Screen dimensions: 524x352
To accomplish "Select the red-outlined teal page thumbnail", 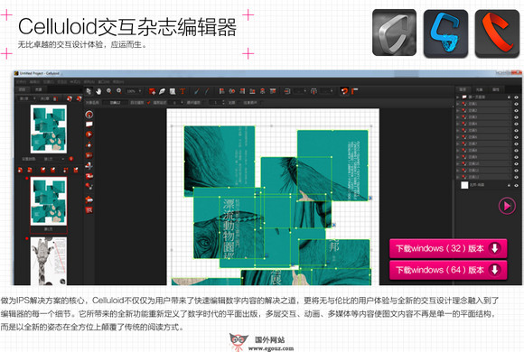I will (x=49, y=201).
